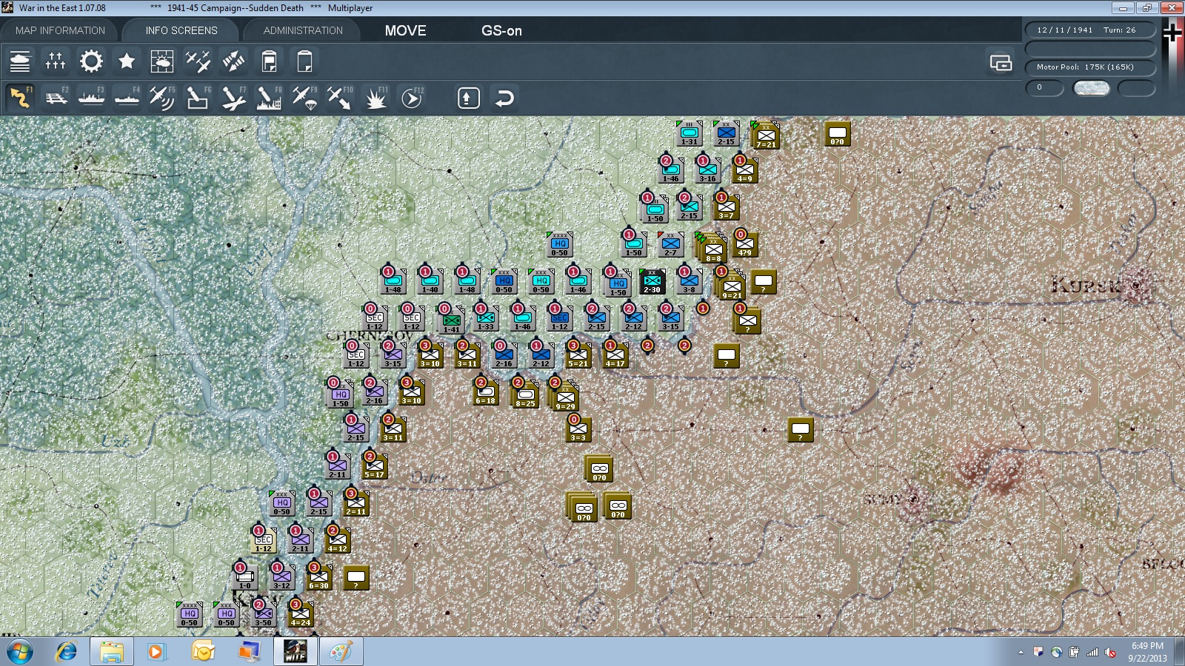Image resolution: width=1185 pixels, height=666 pixels.
Task: Click the small field showing 0
Action: [x=1044, y=88]
